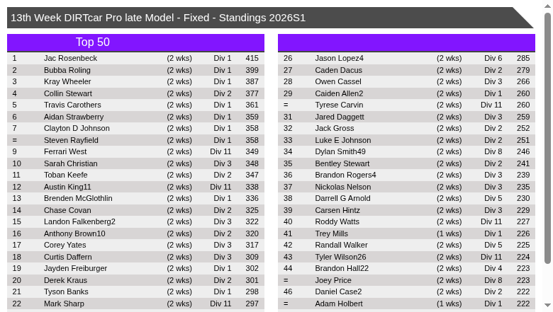This screenshot has height=312, width=553.
Task: Open Tyrese Carvin's driver row
Action: [x=339, y=105]
